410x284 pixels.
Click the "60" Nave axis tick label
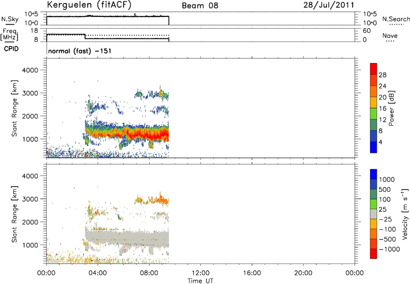coord(366,31)
